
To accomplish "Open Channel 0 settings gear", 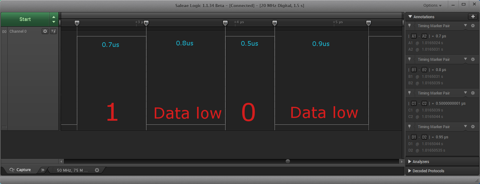I will [x=45, y=31].
